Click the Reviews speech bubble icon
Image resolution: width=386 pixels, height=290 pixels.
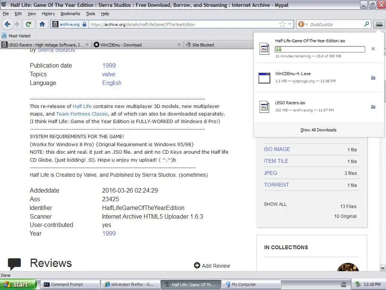tap(14, 264)
